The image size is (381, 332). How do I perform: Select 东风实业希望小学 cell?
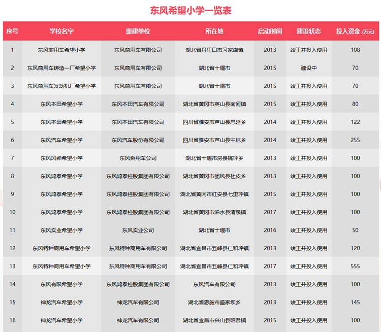point(61,230)
